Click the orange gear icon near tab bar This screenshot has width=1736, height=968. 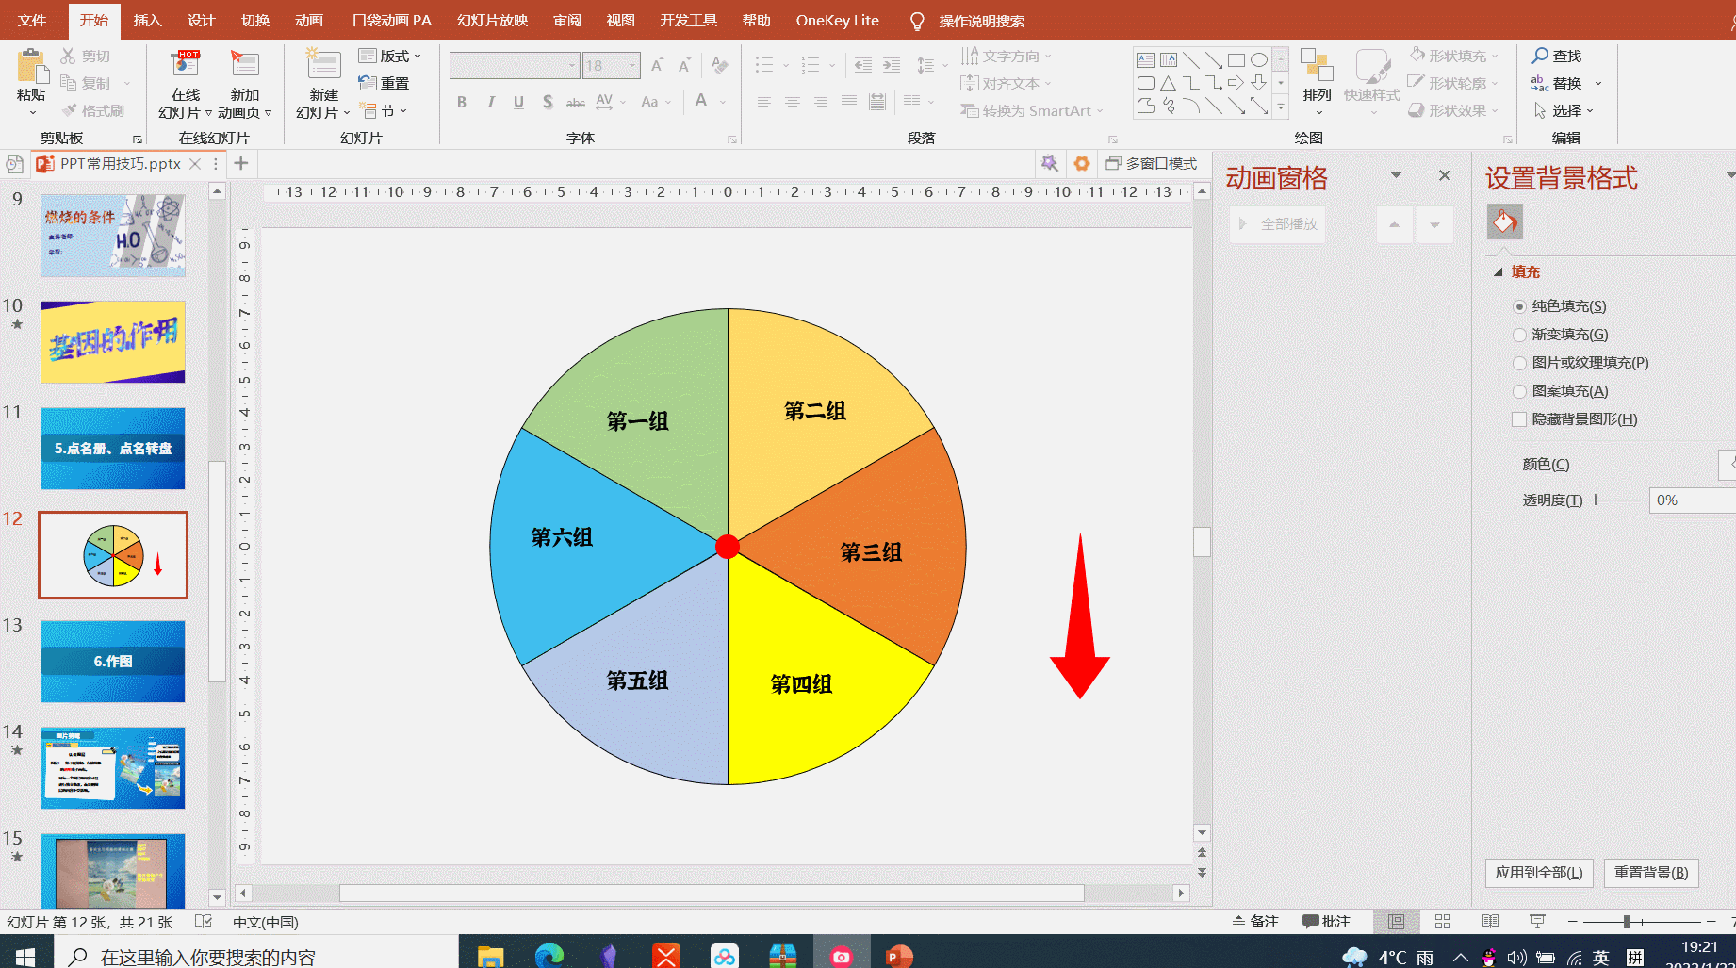tap(1082, 163)
